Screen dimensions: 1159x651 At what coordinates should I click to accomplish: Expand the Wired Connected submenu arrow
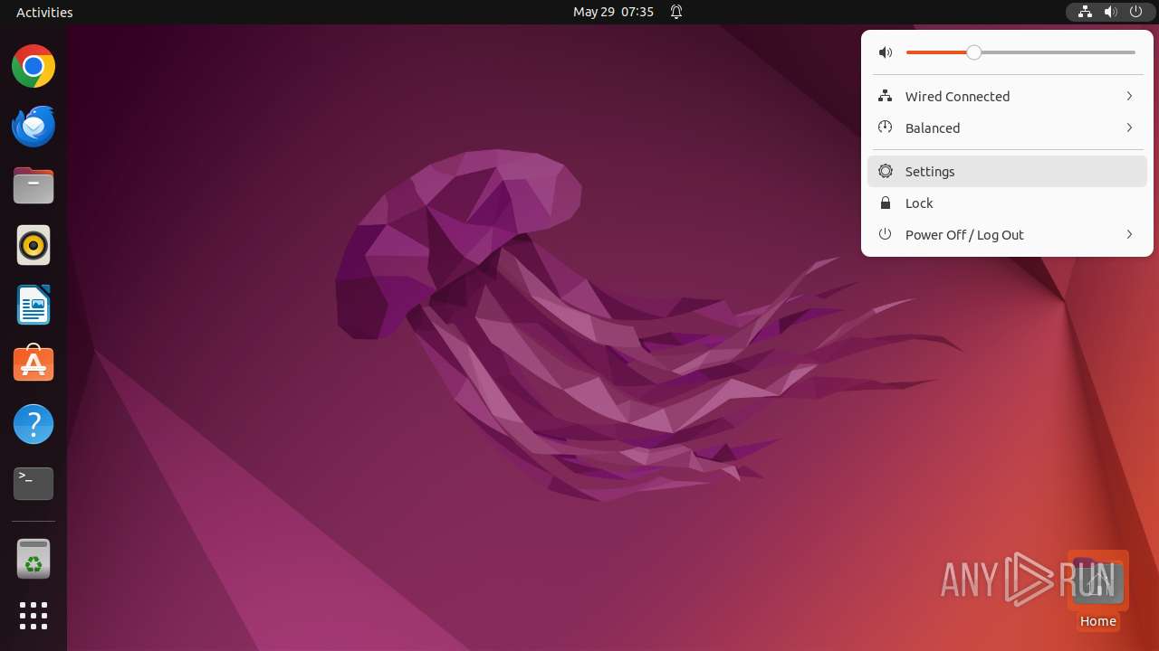click(1129, 96)
